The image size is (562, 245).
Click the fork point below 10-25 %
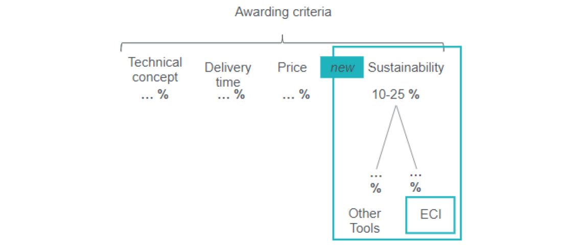tap(396, 106)
